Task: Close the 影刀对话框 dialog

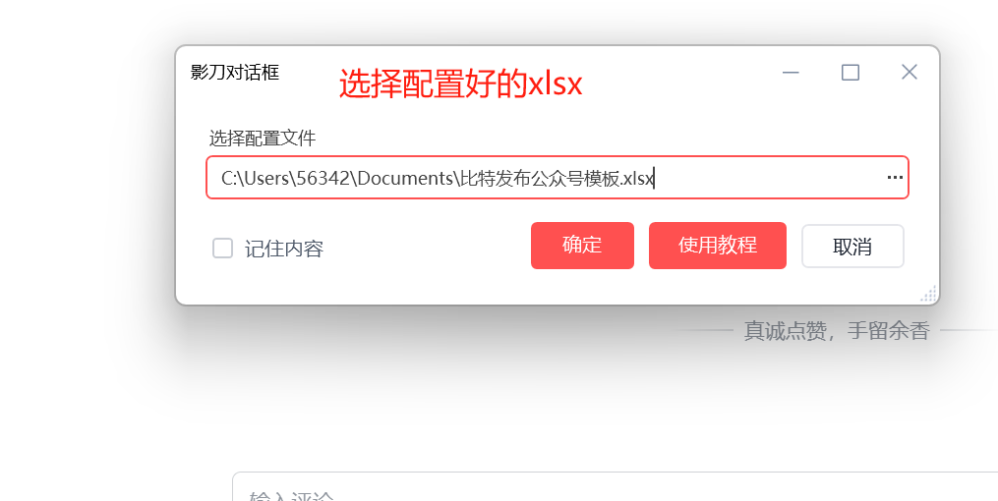Action: (910, 72)
